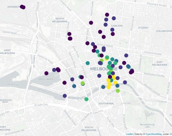Click the Alexandra Parade road label
Screen dimensions: 172x136
pyautogui.click(x=156, y=5)
